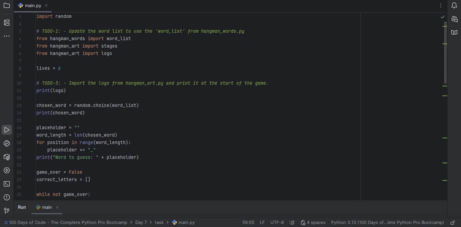The image size is (461, 227).
Task: Click the top green marker in error stripe
Action: click(x=445, y=27)
